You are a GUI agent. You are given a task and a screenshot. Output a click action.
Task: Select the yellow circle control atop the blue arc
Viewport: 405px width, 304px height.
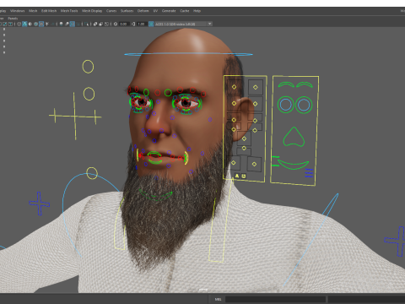point(92,173)
